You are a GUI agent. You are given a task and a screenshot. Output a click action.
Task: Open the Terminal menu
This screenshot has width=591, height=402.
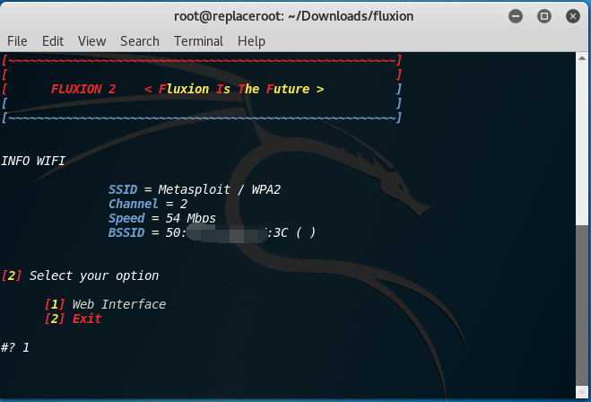coord(198,41)
